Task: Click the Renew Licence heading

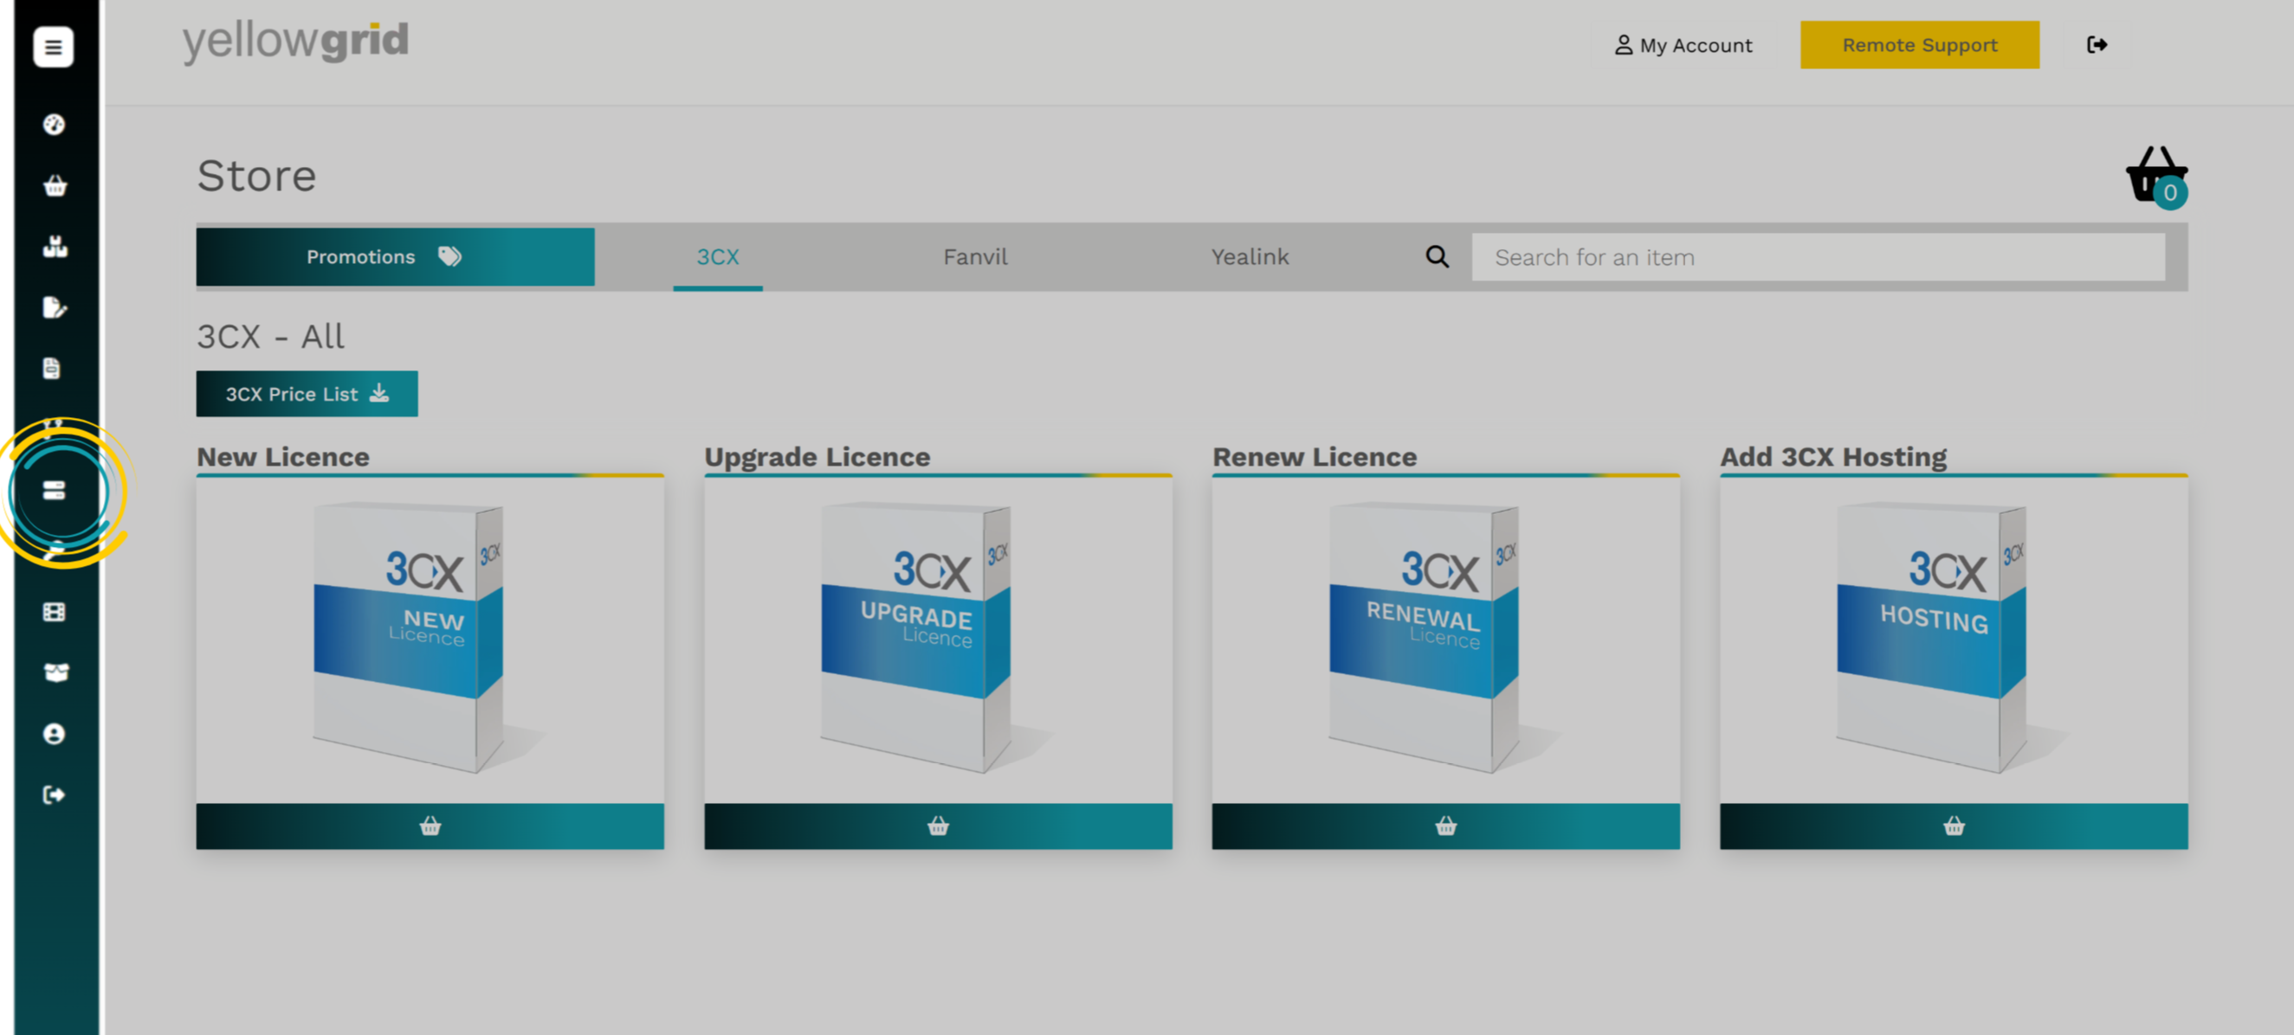Action: pyautogui.click(x=1314, y=458)
